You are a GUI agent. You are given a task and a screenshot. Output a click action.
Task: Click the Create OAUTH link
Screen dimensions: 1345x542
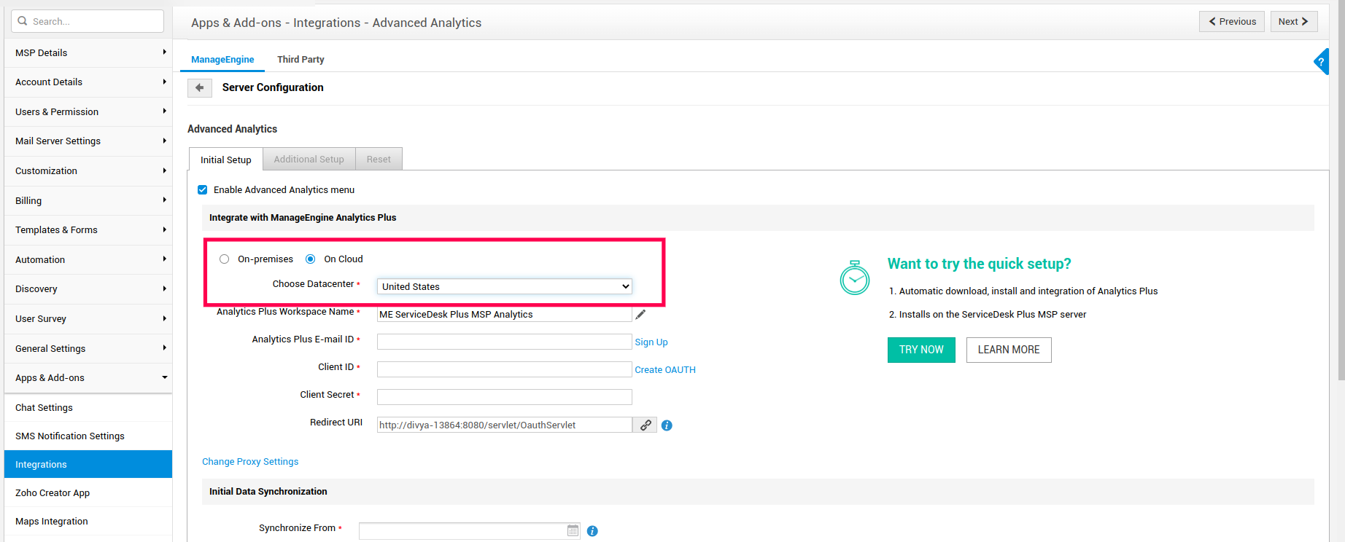pos(665,370)
